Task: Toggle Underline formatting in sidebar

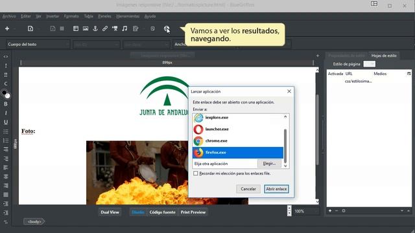Action: 6,122
